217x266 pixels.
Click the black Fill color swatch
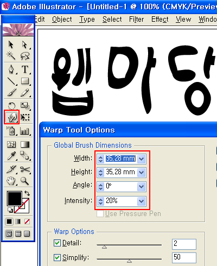tap(15, 198)
